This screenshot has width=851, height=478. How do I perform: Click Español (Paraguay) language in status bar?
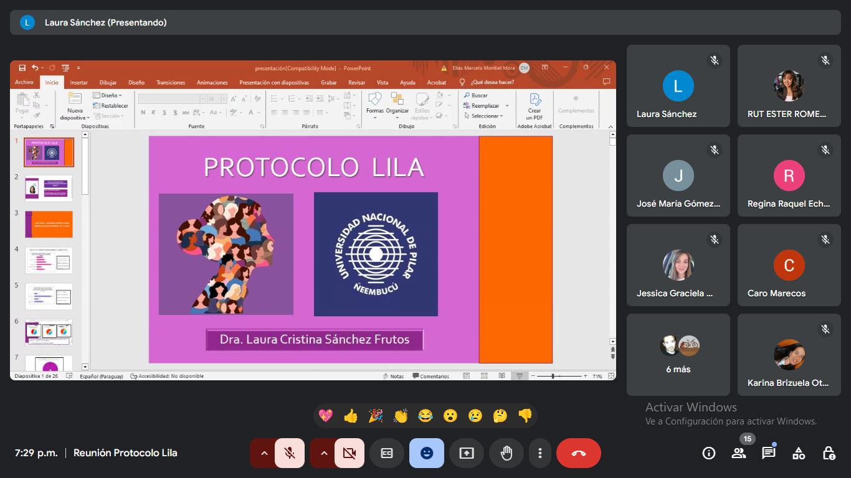coord(101,376)
